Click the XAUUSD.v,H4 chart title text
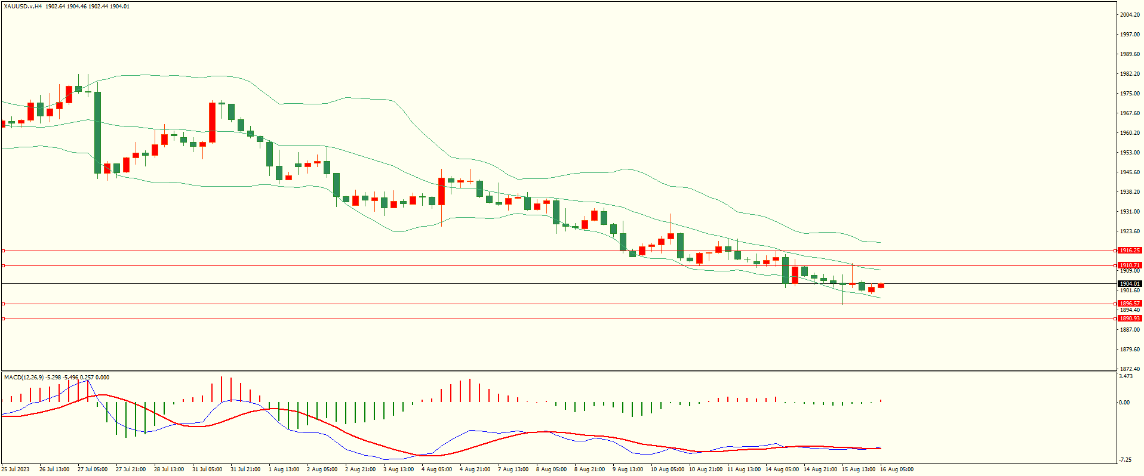 coord(23,7)
